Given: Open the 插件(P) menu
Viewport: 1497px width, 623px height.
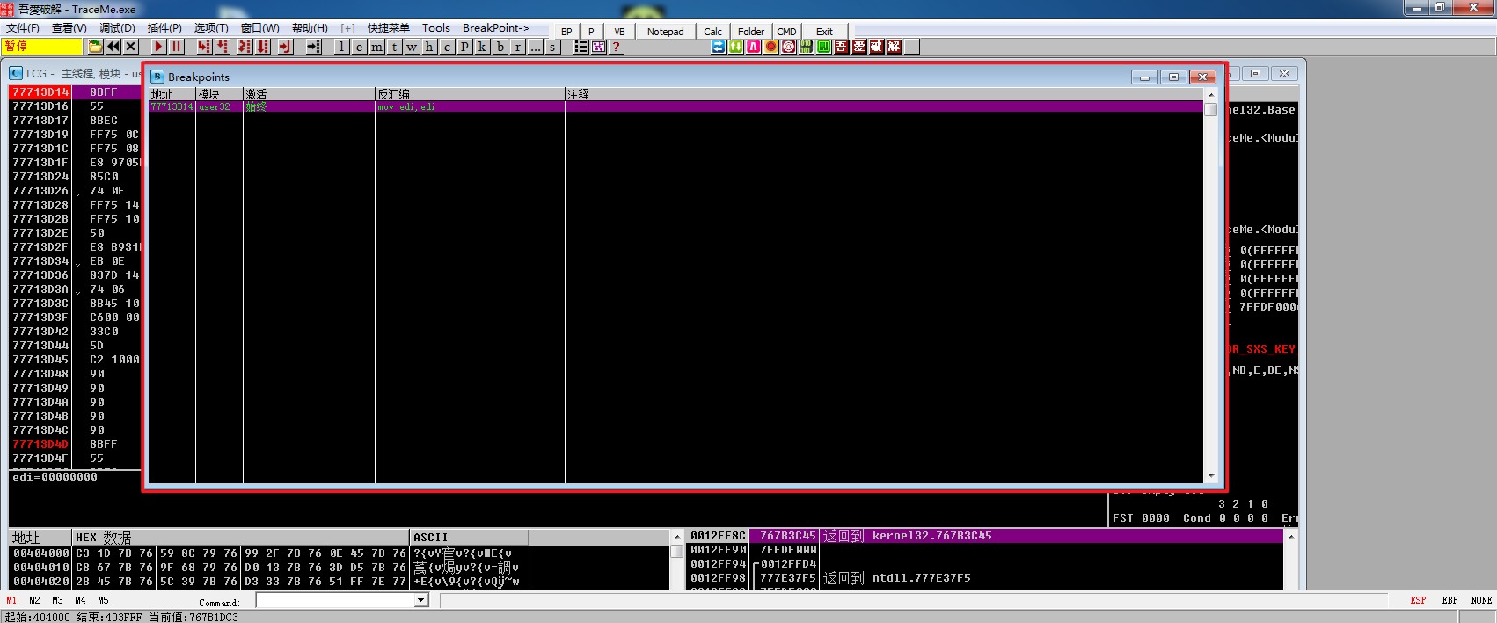Looking at the screenshot, I should 164,28.
